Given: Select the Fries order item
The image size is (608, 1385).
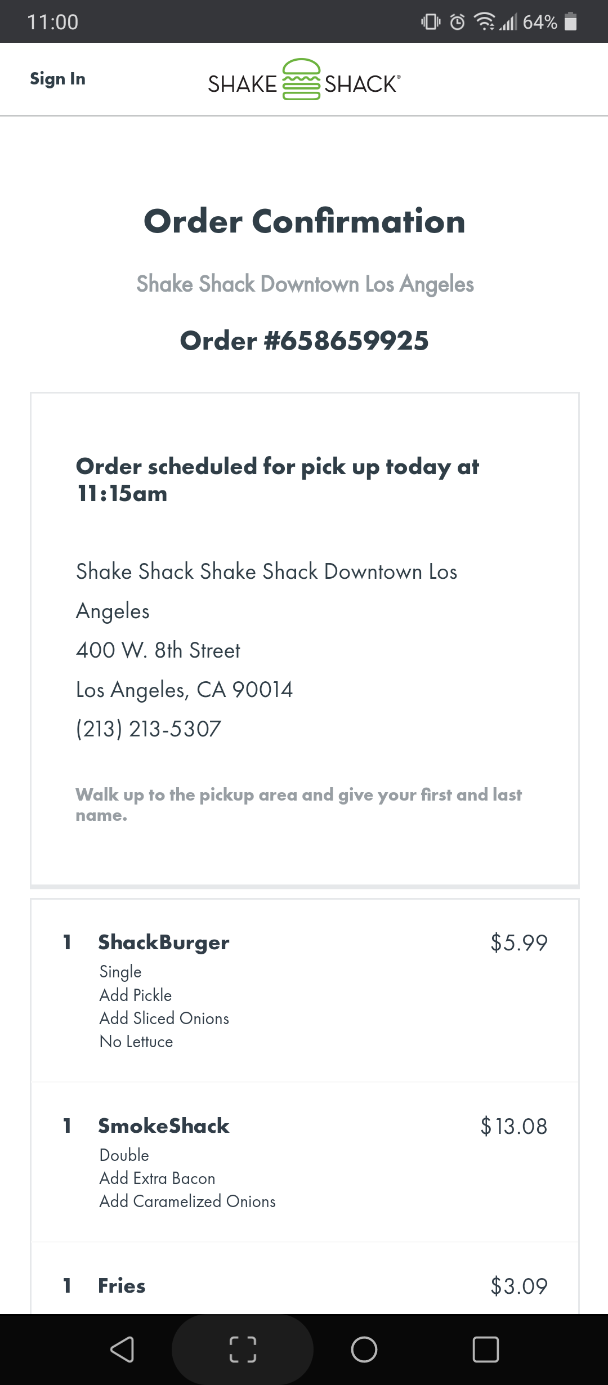Looking at the screenshot, I should (122, 1286).
